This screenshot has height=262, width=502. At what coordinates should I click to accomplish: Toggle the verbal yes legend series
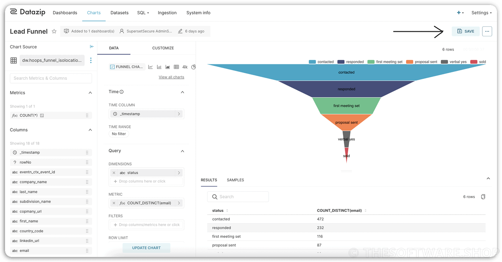pos(453,62)
